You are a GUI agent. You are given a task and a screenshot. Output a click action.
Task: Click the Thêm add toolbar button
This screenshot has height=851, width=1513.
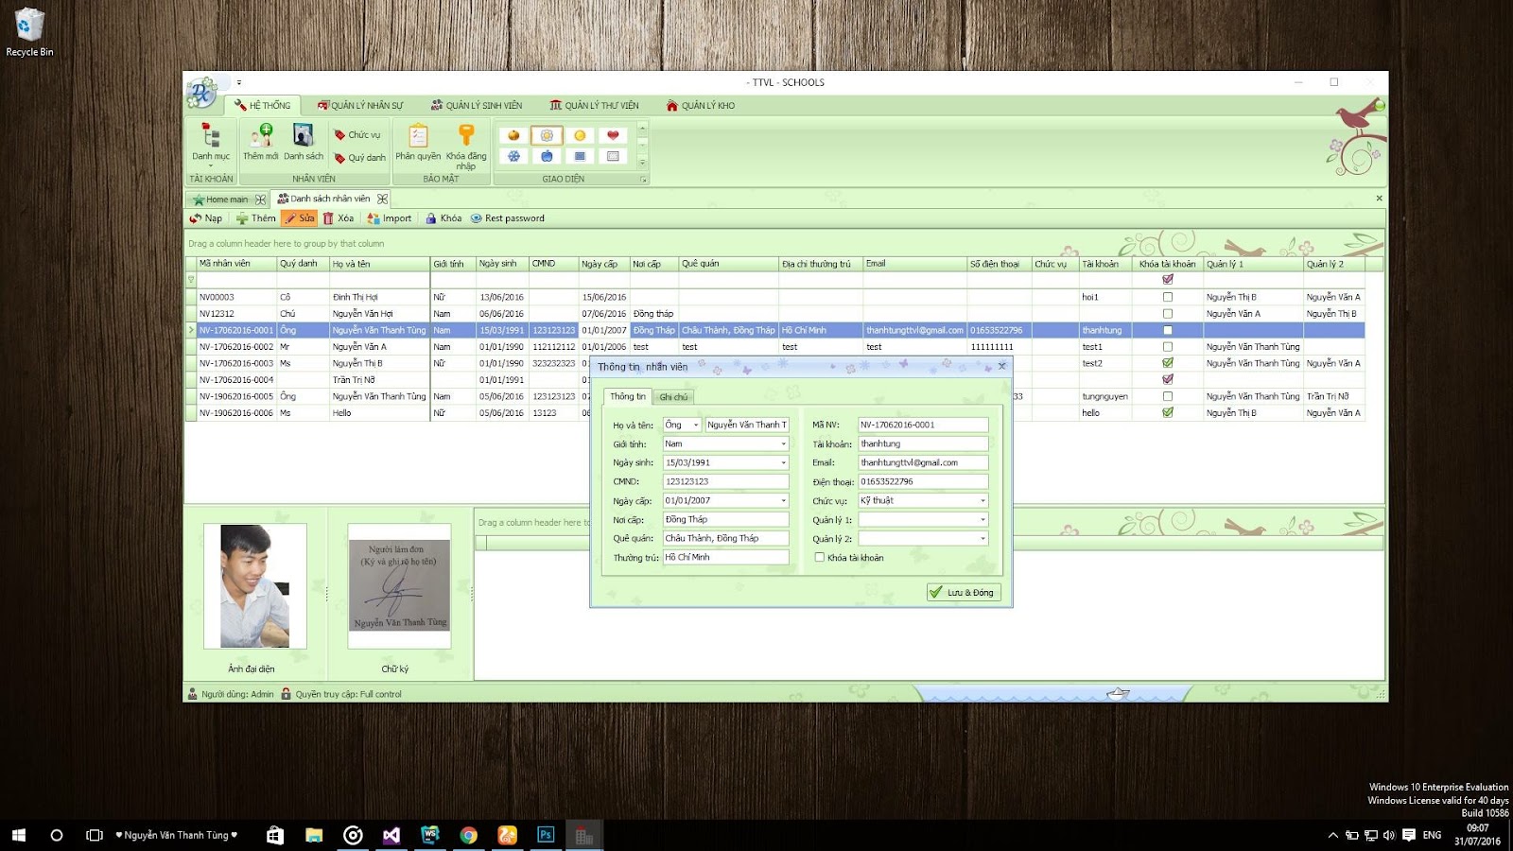tap(256, 218)
